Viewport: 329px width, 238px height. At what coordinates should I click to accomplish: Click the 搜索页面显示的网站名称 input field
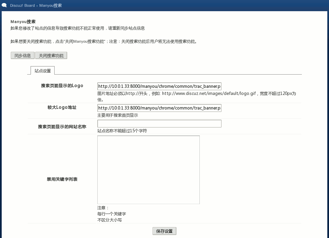[x=159, y=123]
